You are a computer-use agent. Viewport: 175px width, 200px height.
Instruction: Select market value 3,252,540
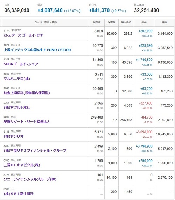coord(165,48)
